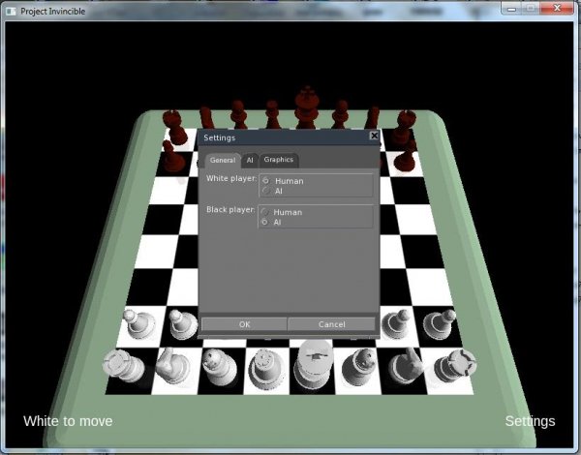The width and height of the screenshot is (581, 455).
Task: Click the red rook at back right
Action: [404, 127]
